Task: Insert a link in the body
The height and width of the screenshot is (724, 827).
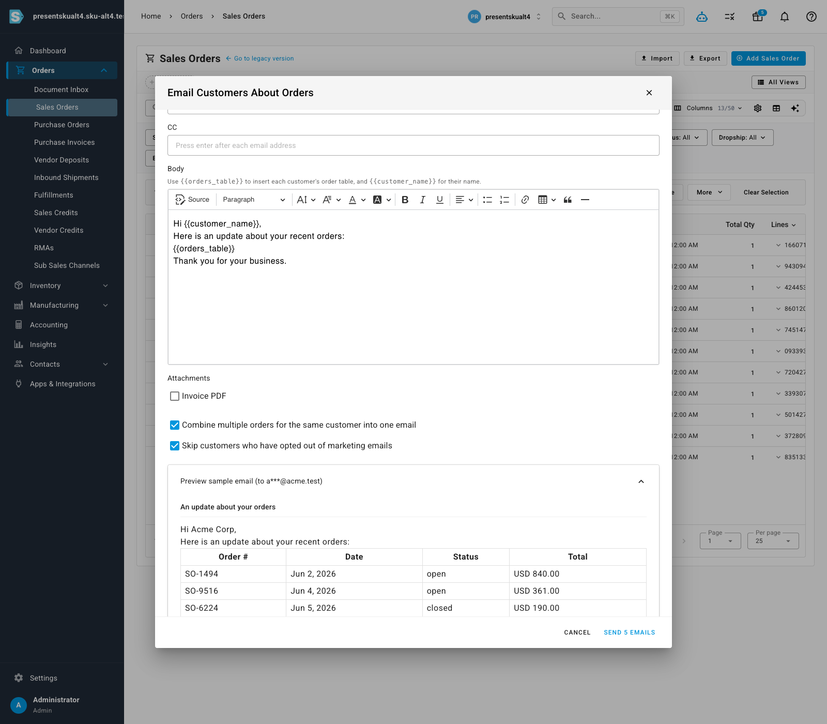Action: (525, 200)
